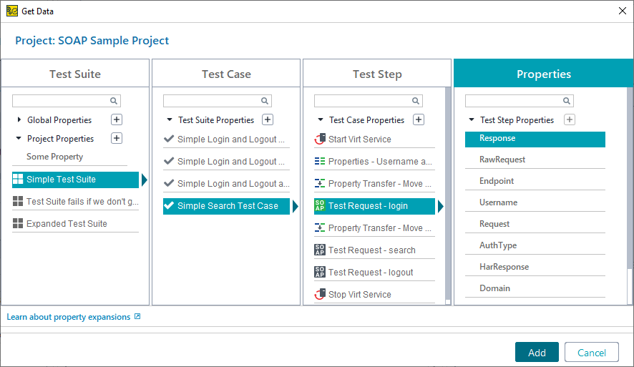Click the Test Step column header
634x367 pixels.
[377, 74]
